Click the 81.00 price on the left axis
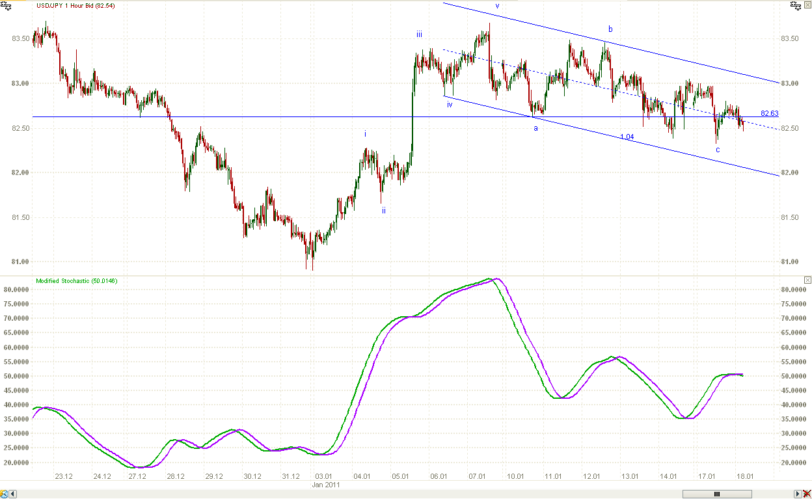This screenshot has height=499, width=812. click(x=21, y=262)
